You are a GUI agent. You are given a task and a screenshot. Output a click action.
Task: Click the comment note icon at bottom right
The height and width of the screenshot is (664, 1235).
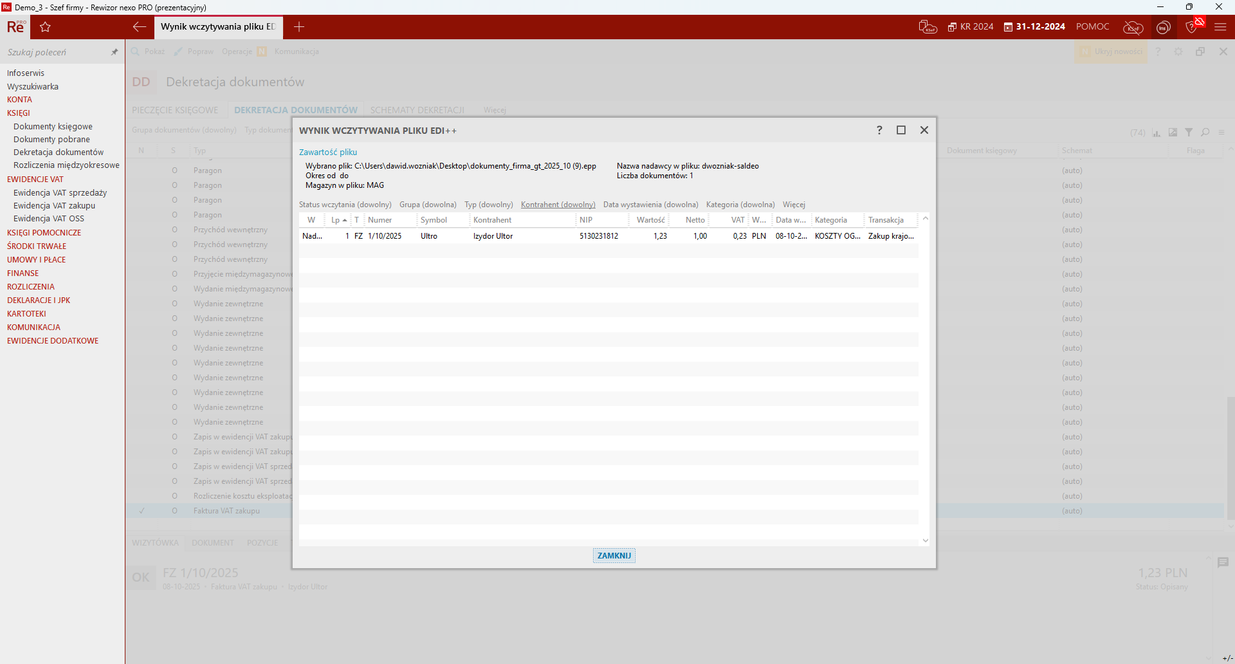(x=1223, y=562)
